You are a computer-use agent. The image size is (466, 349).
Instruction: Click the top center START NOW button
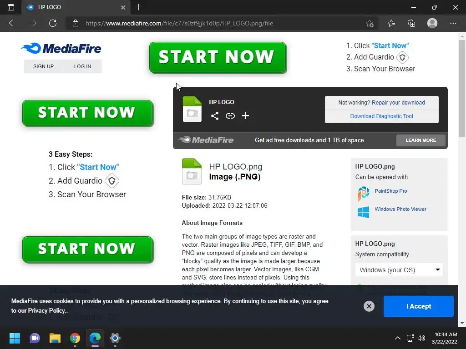218,57
